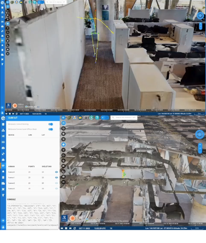Collapse toolbar with left chevron in lower viewer
The width and height of the screenshot is (206, 243).
[x=103, y=118]
